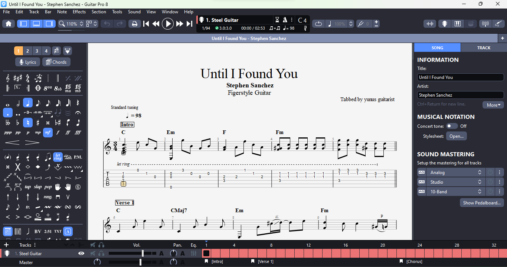Open the Lyrics editor
Screen dimensions: 507x267
28,62
